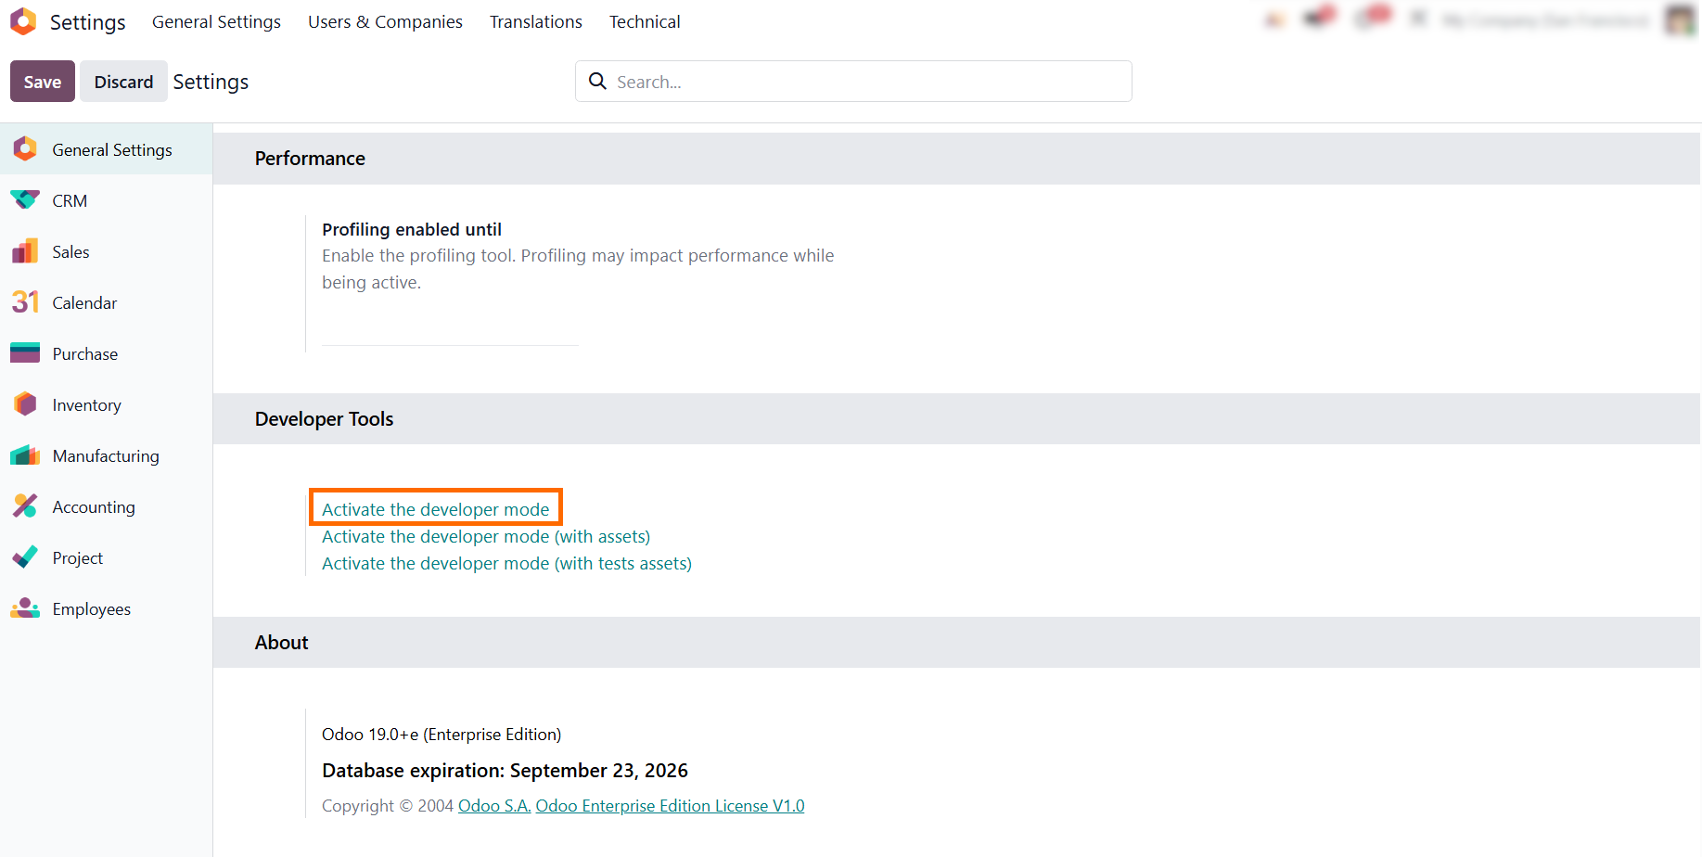1702x857 pixels.
Task: Activate the developer mode with assets
Action: click(x=486, y=536)
